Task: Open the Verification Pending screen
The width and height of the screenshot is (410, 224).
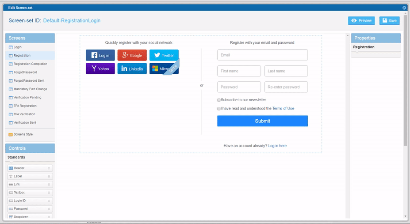Action: 30,97
